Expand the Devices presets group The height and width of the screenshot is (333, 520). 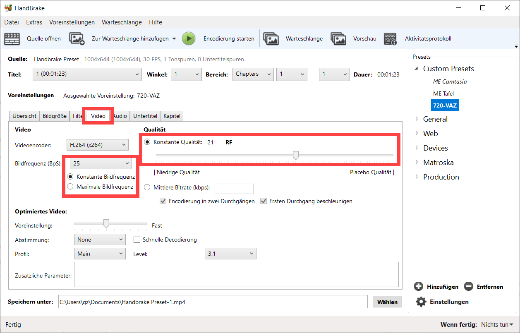(417, 148)
